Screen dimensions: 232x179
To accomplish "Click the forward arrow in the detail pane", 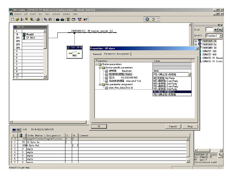I will coord(19,130).
